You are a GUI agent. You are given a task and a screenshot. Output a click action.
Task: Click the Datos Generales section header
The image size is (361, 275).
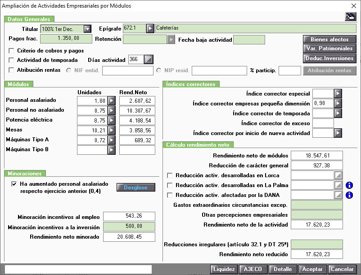29,19
